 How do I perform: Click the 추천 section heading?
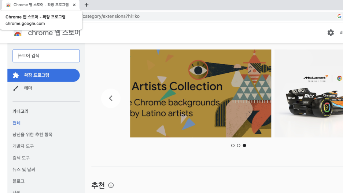click(98, 185)
